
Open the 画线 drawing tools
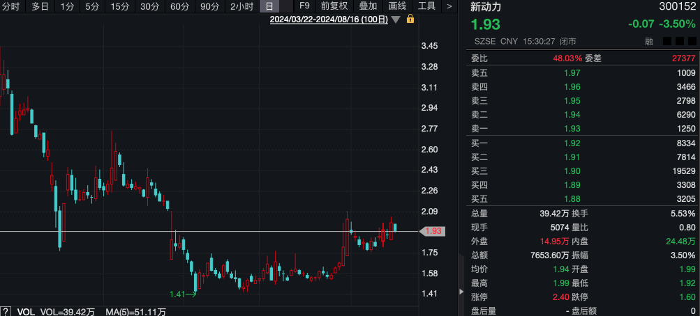397,6
